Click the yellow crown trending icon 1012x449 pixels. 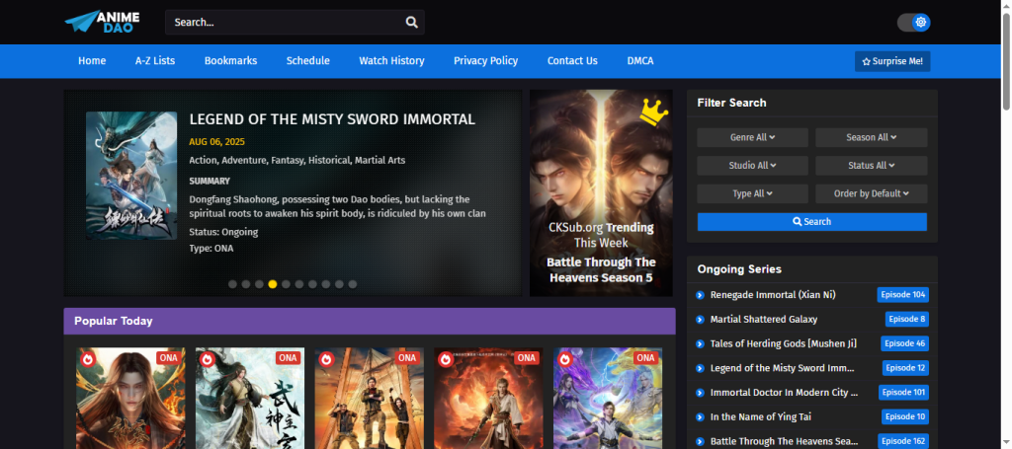(x=654, y=112)
